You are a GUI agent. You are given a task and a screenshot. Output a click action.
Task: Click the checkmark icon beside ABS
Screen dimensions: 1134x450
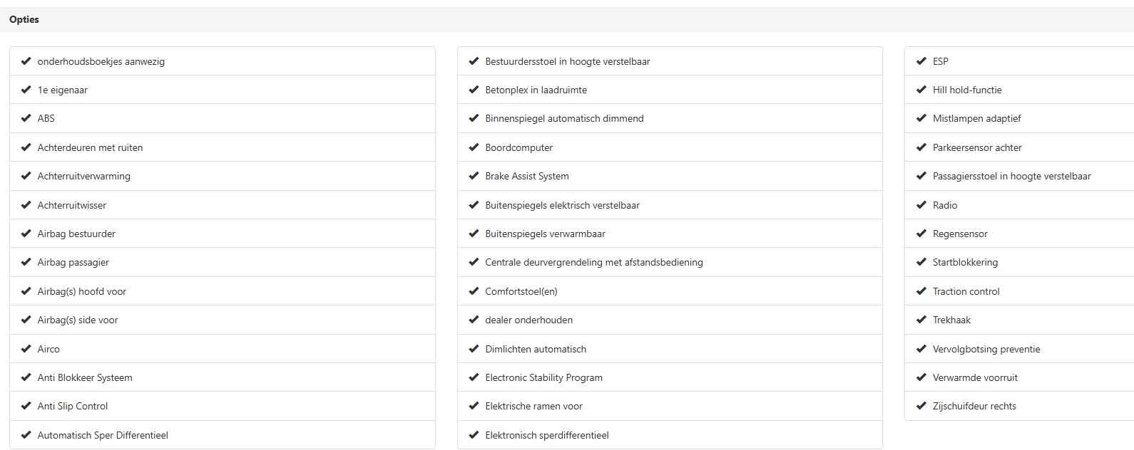point(26,118)
